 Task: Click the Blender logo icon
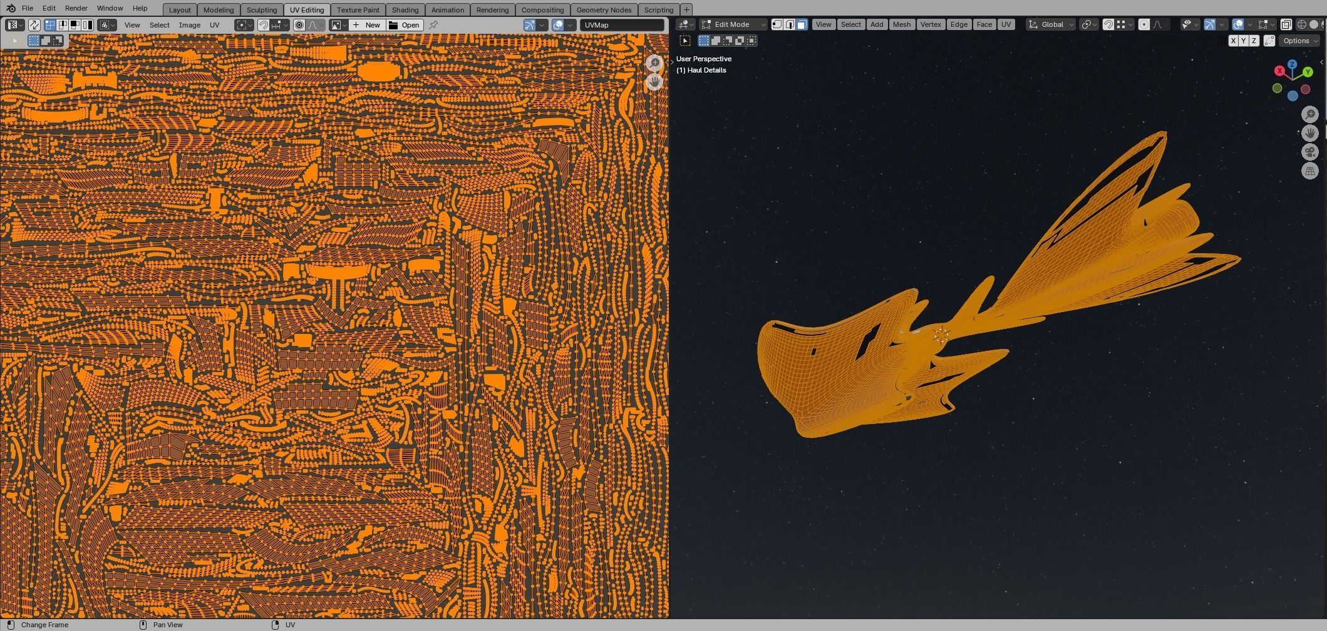(x=11, y=8)
